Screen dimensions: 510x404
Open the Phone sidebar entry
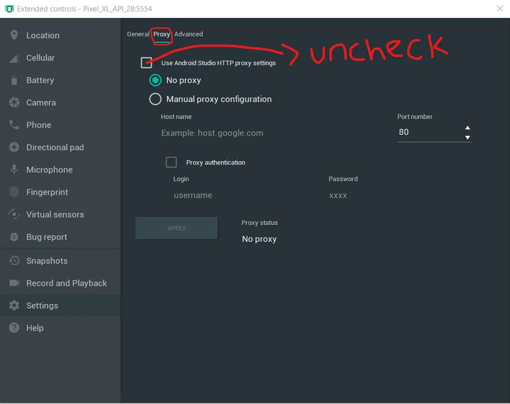click(60, 125)
